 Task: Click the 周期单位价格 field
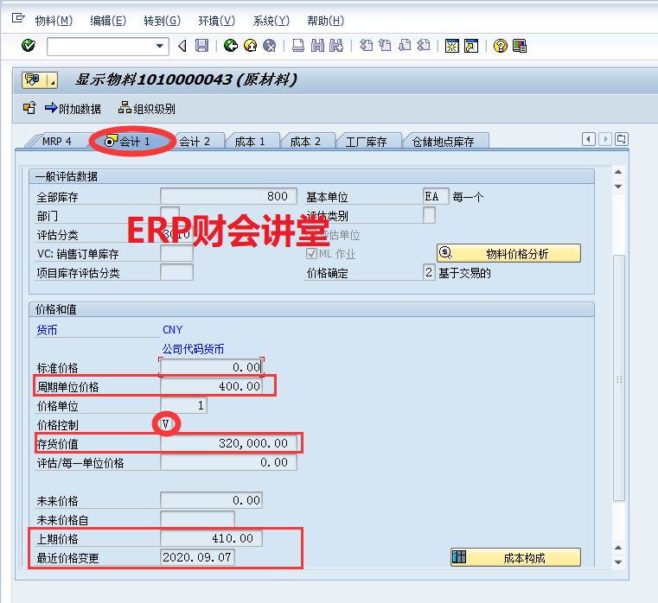tap(212, 386)
